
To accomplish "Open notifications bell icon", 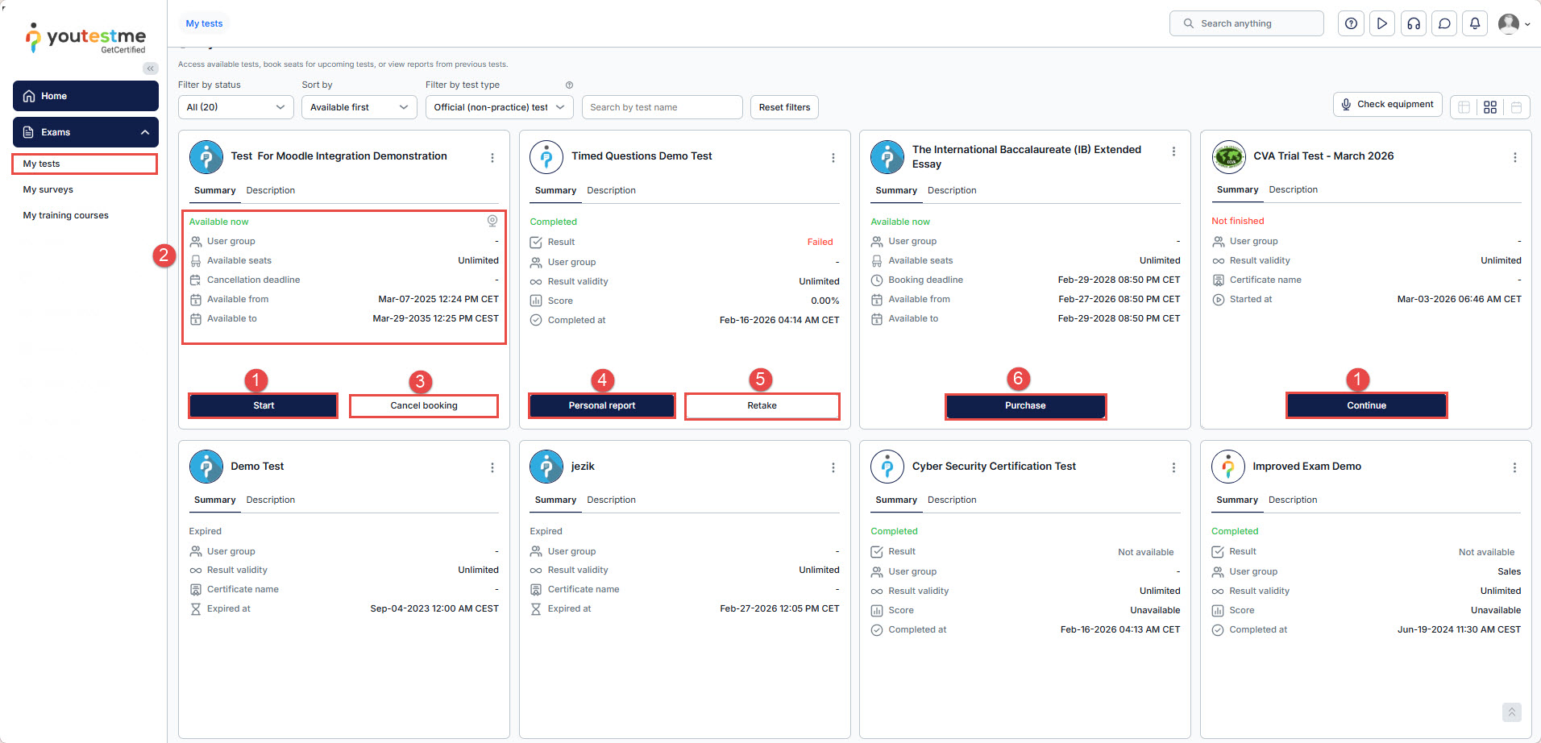I will pyautogui.click(x=1475, y=23).
